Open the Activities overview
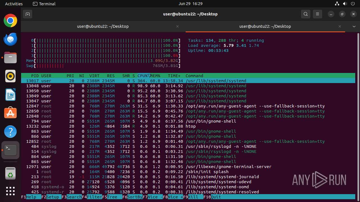 point(14,4)
